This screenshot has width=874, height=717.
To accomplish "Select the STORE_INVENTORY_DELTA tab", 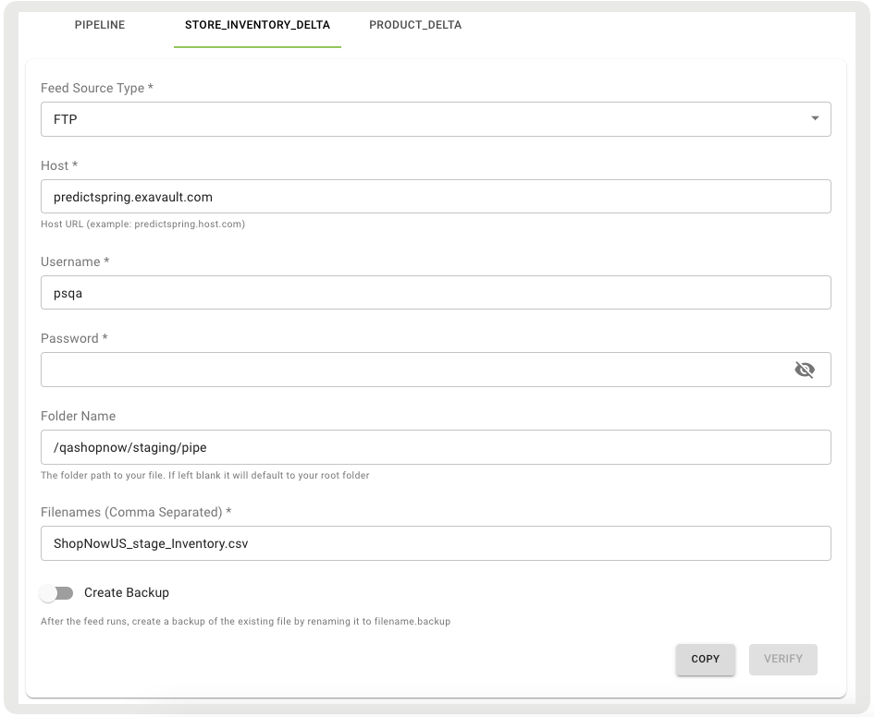I will (x=257, y=25).
